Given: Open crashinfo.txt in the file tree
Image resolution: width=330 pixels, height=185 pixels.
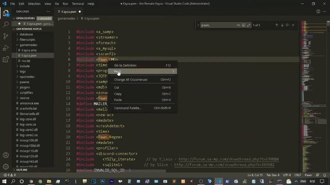Looking at the screenshot, I should [x=28, y=108].
